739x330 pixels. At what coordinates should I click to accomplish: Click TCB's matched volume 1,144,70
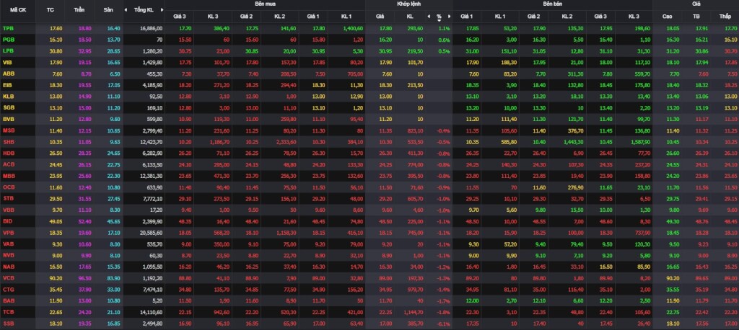tap(414, 312)
